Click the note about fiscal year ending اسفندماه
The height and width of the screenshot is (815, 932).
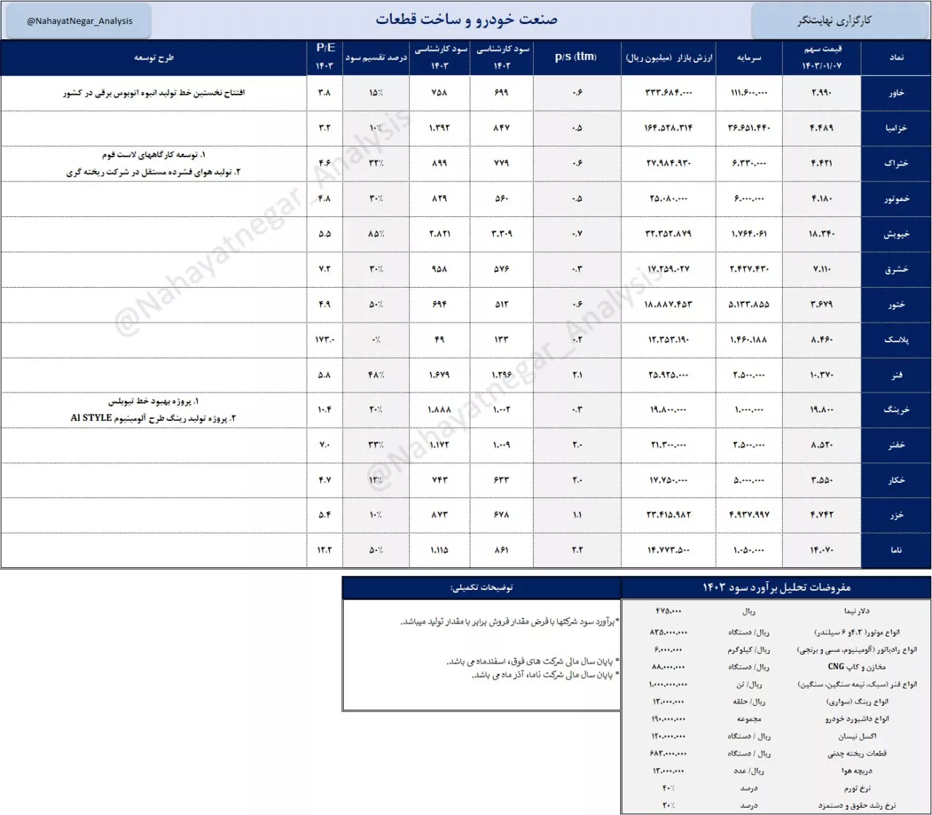click(x=533, y=661)
